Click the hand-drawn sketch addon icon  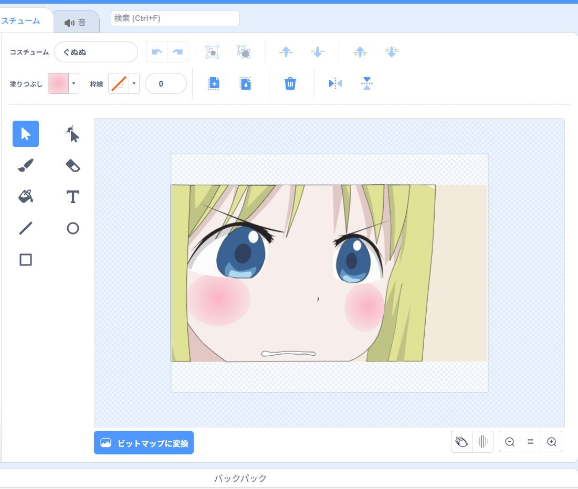[461, 441]
